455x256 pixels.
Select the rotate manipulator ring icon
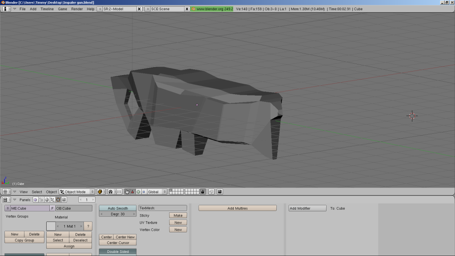138,192
